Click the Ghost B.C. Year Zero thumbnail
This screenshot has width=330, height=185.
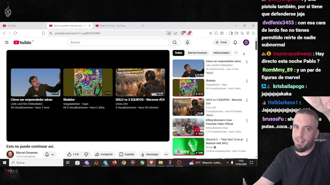(x=188, y=146)
